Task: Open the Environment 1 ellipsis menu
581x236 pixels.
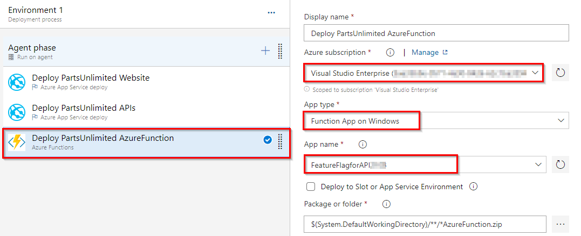Action: pos(271,13)
